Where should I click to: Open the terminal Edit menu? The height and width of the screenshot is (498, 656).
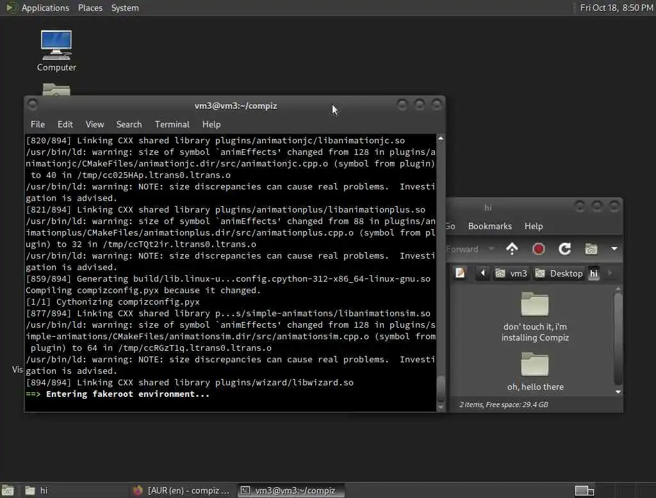[x=65, y=125]
